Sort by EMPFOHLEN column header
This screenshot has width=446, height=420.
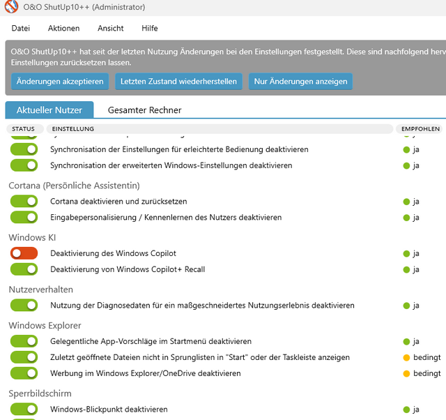(420, 129)
